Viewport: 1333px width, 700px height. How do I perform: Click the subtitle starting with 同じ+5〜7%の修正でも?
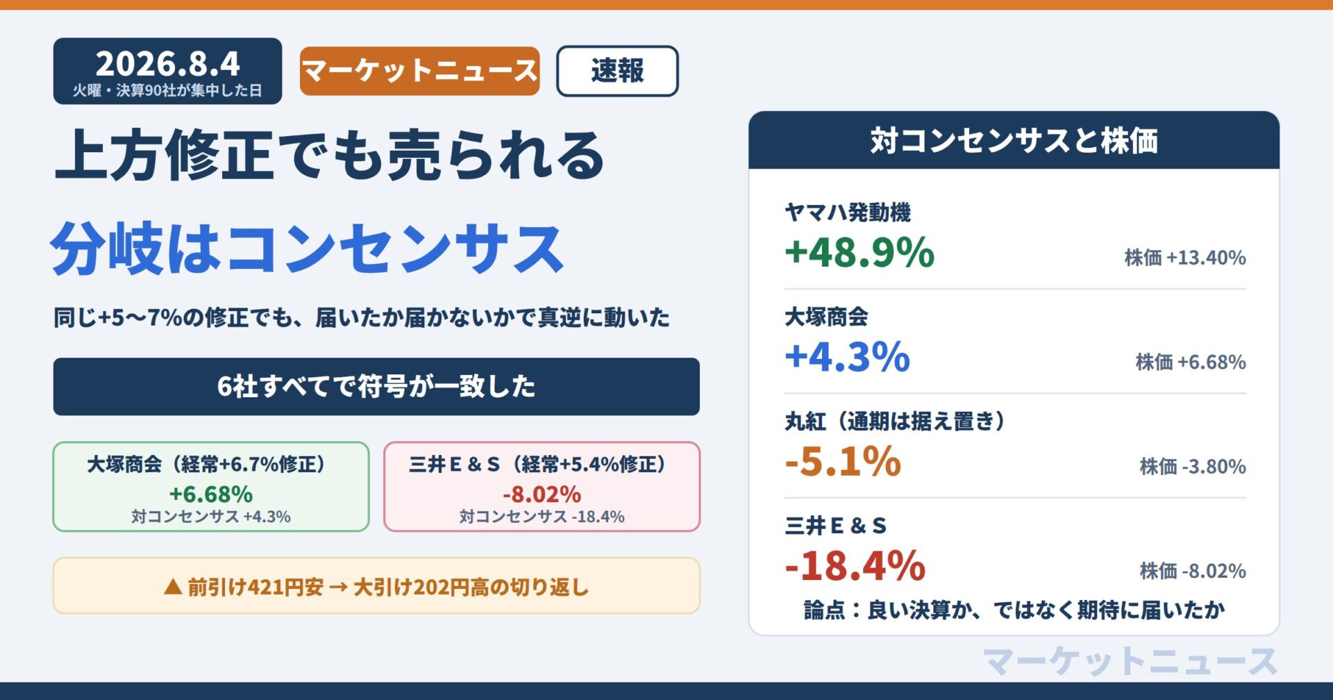tap(362, 318)
